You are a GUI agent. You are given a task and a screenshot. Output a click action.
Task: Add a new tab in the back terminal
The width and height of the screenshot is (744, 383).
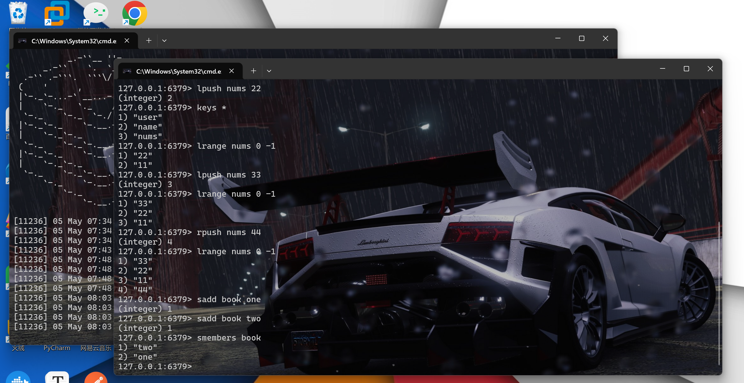149,40
